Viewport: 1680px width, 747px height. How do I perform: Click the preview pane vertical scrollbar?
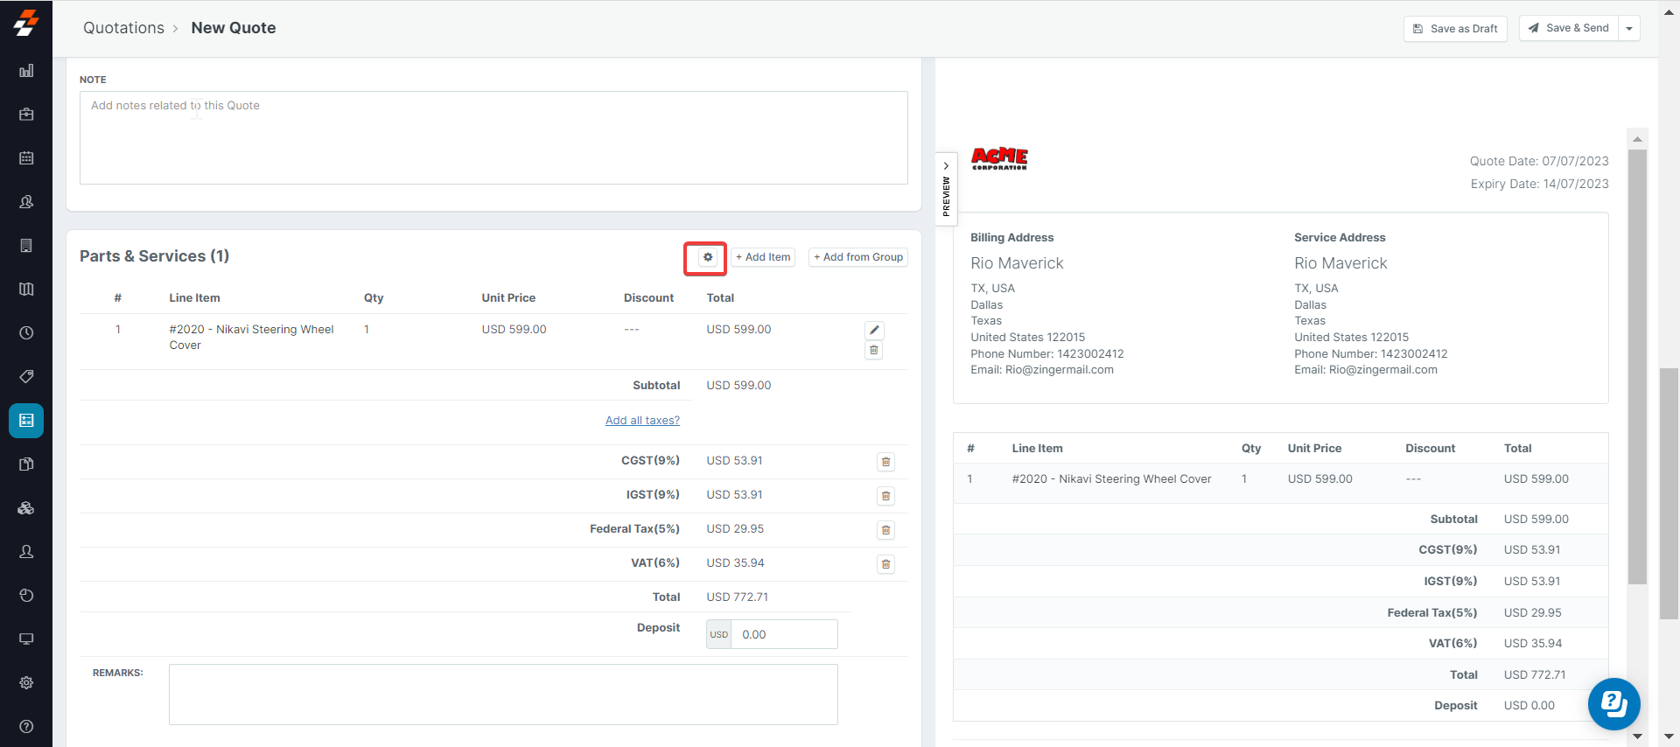1637,367
